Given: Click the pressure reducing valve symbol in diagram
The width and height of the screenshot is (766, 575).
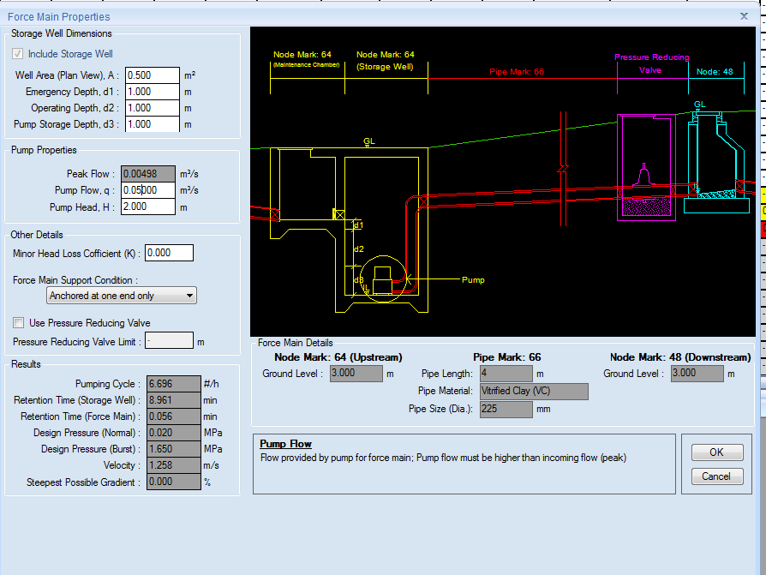Looking at the screenshot, I should point(643,175).
